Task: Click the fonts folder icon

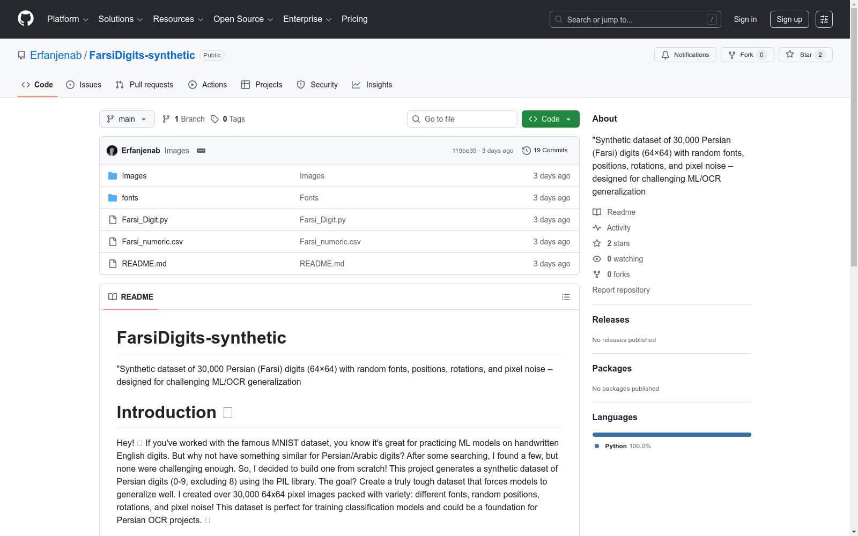Action: coord(113,198)
